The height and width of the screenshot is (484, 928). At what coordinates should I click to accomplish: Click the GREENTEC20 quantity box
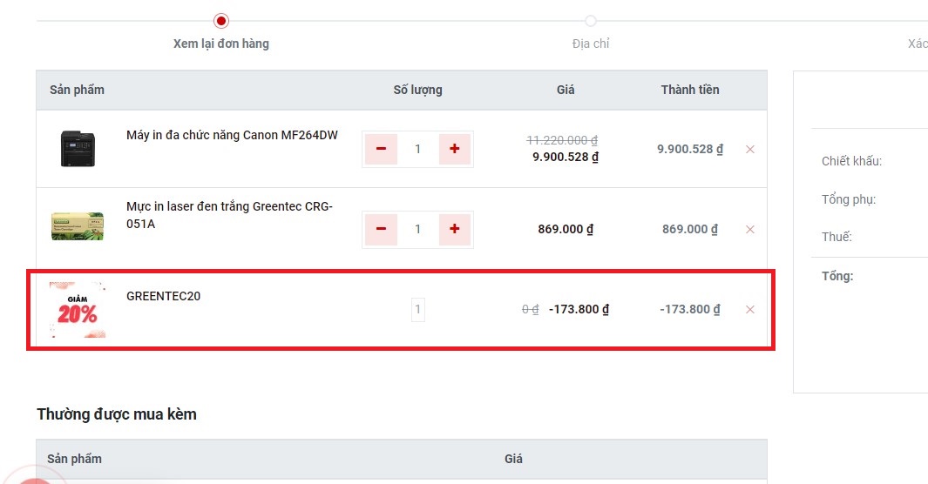pyautogui.click(x=418, y=310)
